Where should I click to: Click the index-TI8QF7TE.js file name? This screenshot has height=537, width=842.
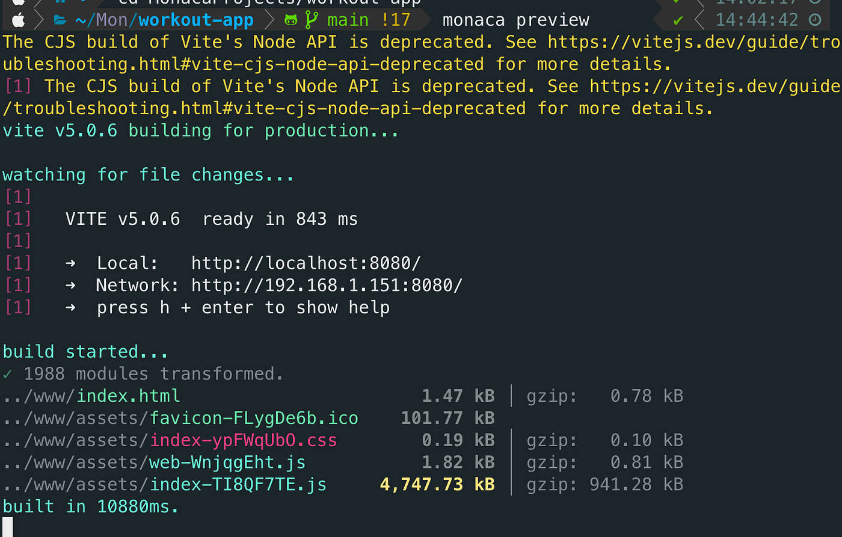[238, 485]
